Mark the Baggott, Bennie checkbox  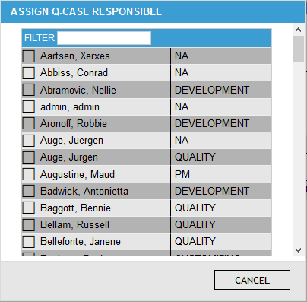point(29,208)
